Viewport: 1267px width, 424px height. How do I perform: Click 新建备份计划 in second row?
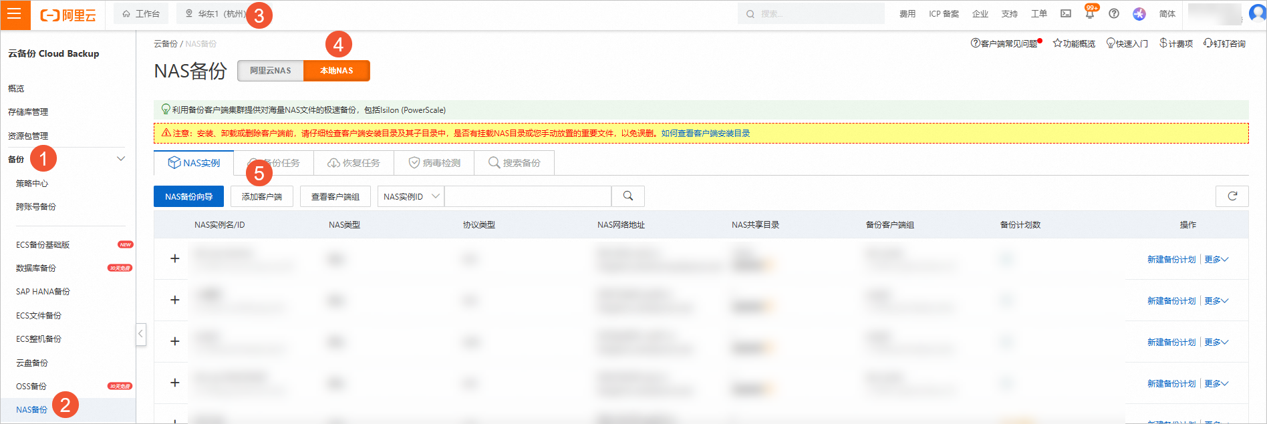tap(1171, 300)
